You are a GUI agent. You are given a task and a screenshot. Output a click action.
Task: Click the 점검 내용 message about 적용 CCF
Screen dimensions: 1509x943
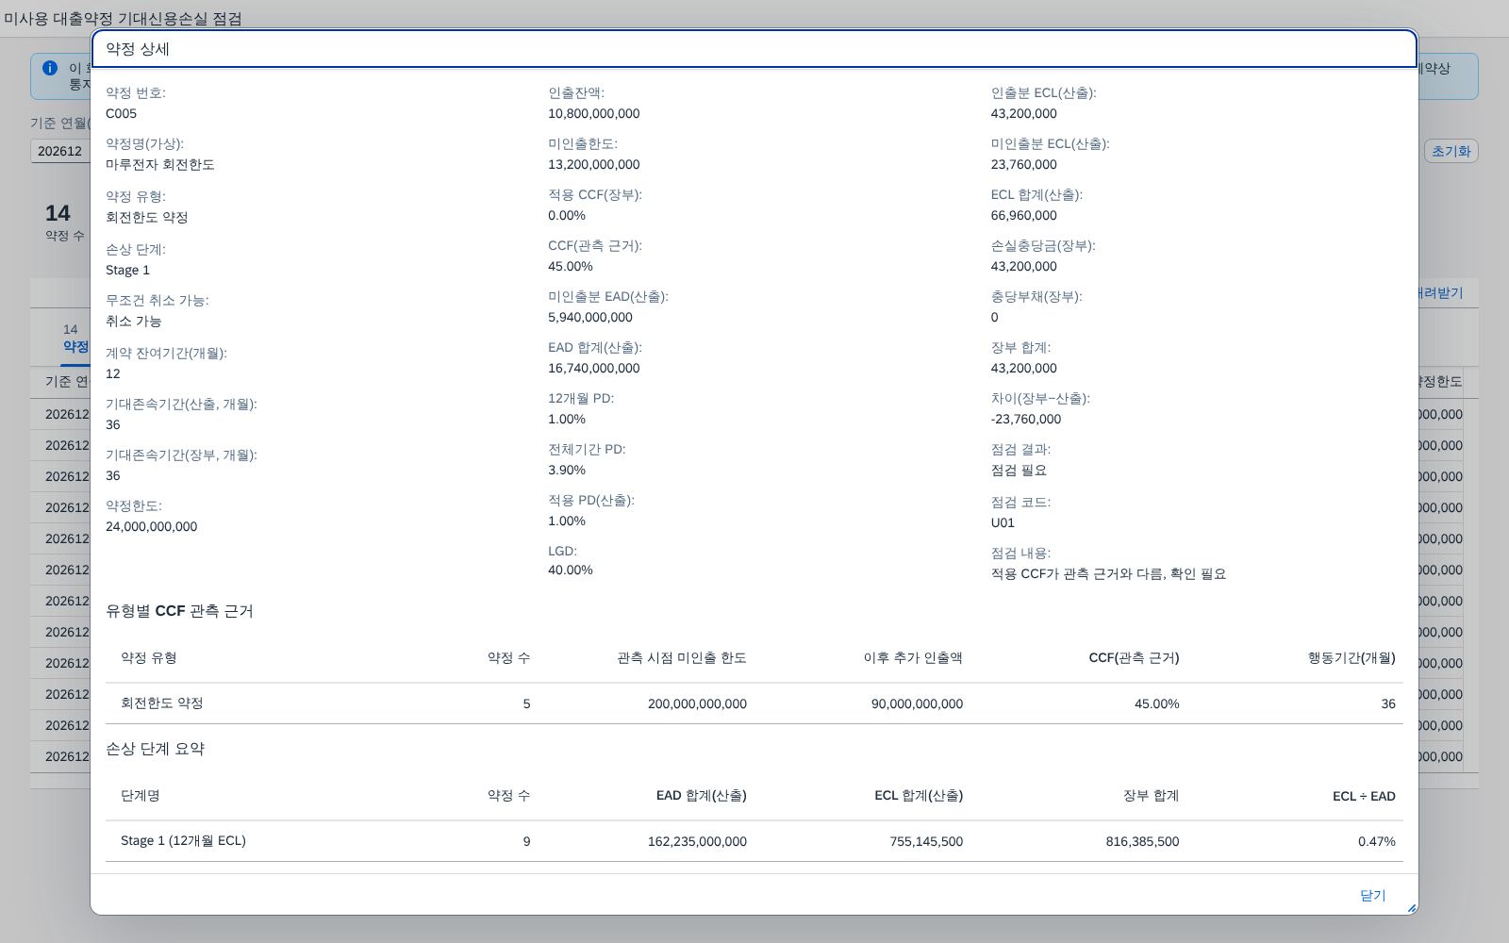coord(1108,573)
